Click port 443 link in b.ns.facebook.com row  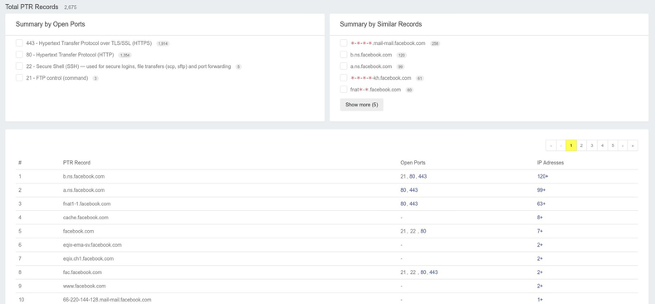423,176
